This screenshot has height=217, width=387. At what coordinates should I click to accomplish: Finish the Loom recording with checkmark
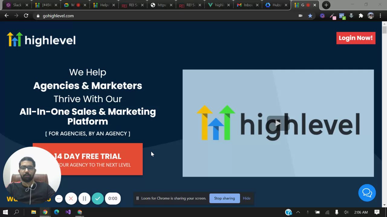pyautogui.click(x=98, y=198)
